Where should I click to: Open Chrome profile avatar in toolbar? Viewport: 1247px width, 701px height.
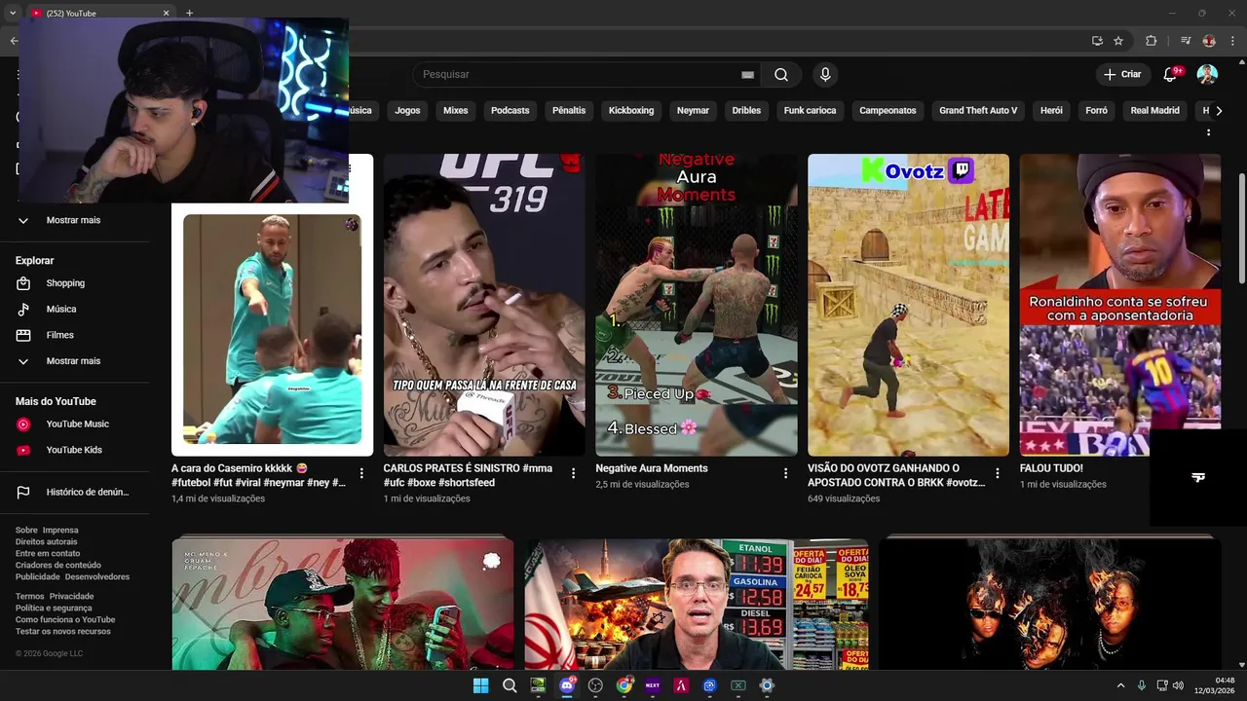(1209, 41)
